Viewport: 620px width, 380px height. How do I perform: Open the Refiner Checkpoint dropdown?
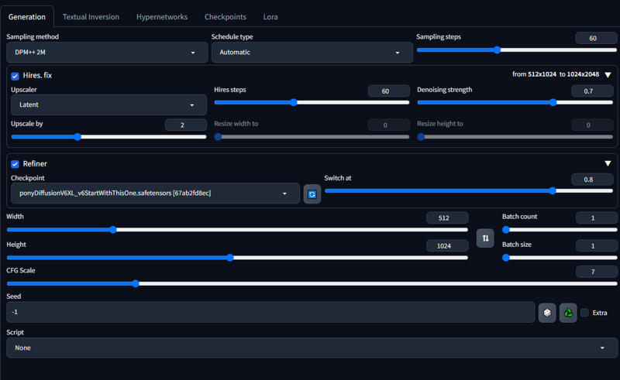[x=153, y=193]
